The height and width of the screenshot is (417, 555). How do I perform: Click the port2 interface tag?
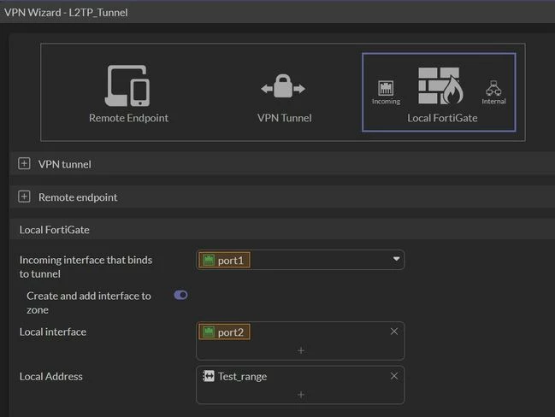224,332
